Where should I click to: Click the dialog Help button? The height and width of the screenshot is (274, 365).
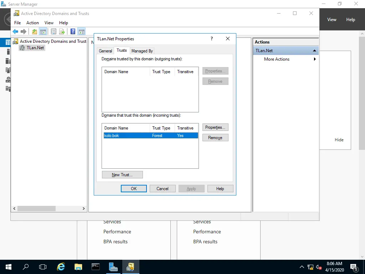(x=220, y=189)
